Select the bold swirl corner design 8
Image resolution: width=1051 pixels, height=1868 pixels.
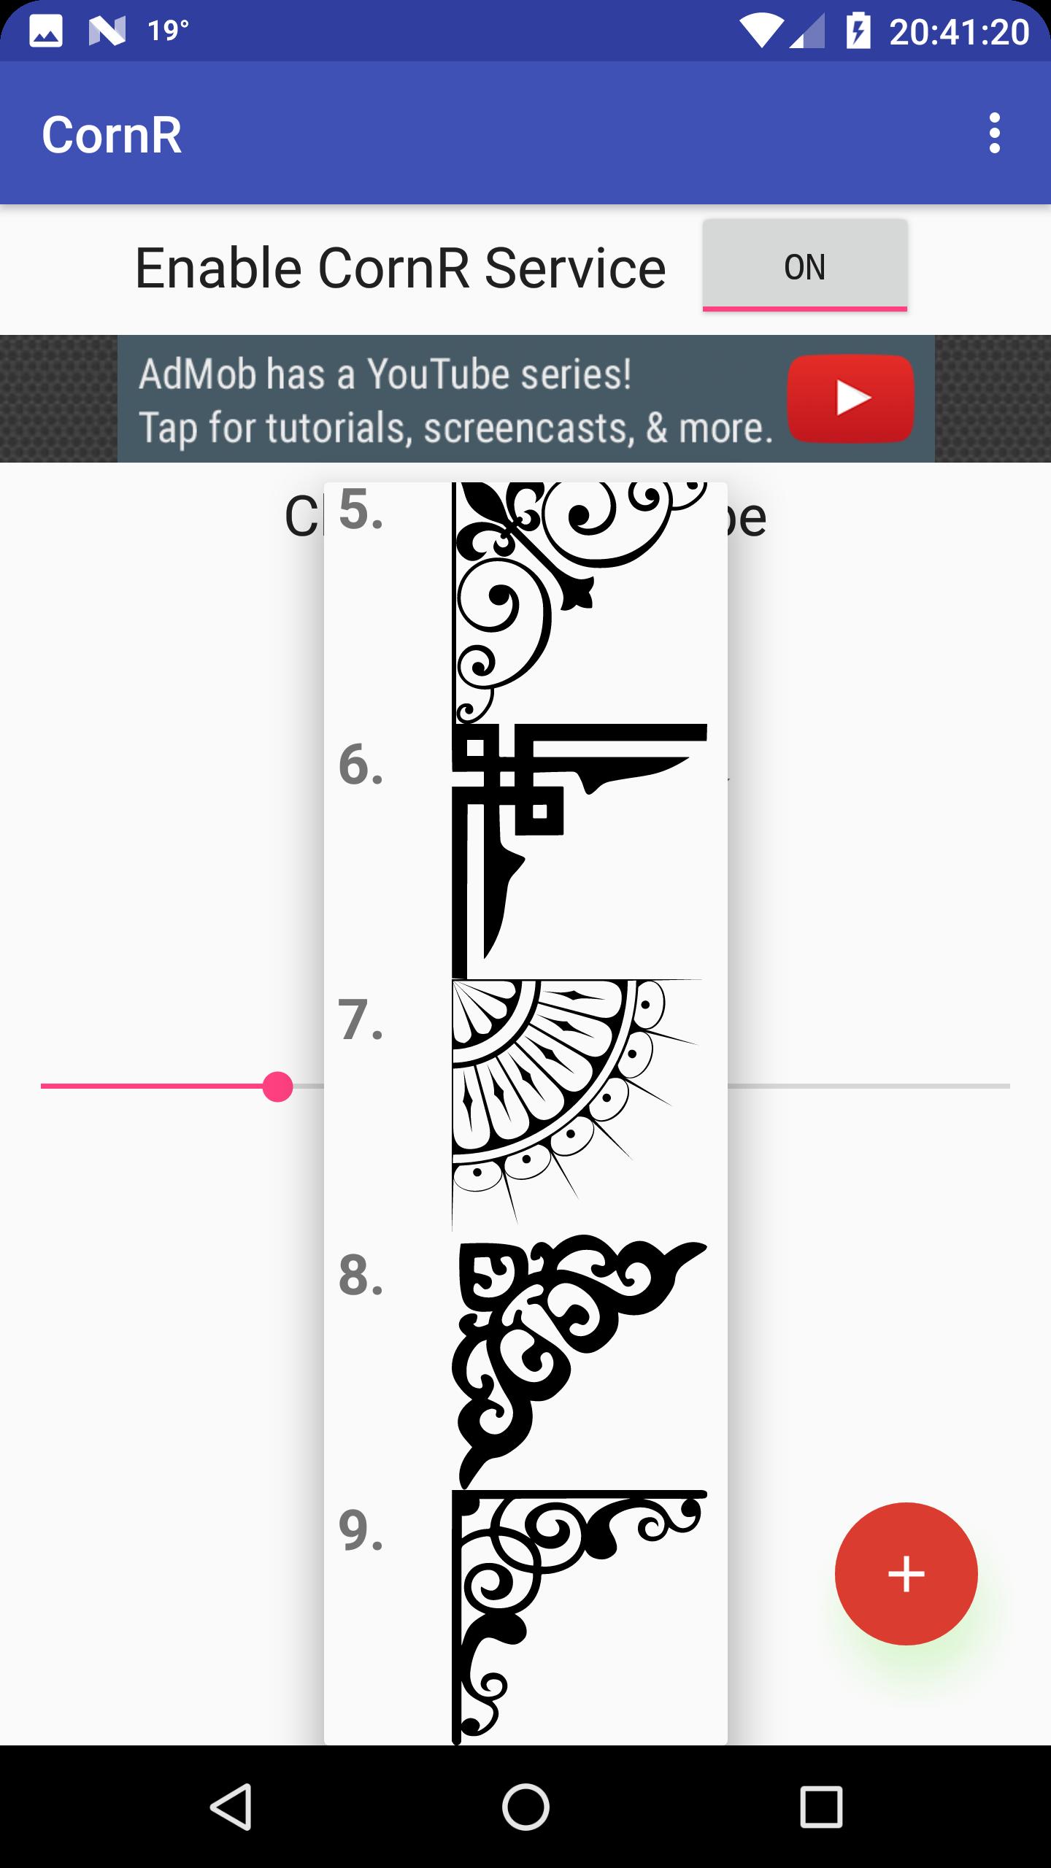(525, 1362)
